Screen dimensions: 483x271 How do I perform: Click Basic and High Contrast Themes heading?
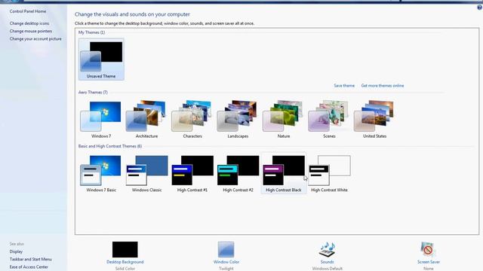point(110,146)
